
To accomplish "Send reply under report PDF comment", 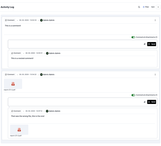I will tap(152, 102).
